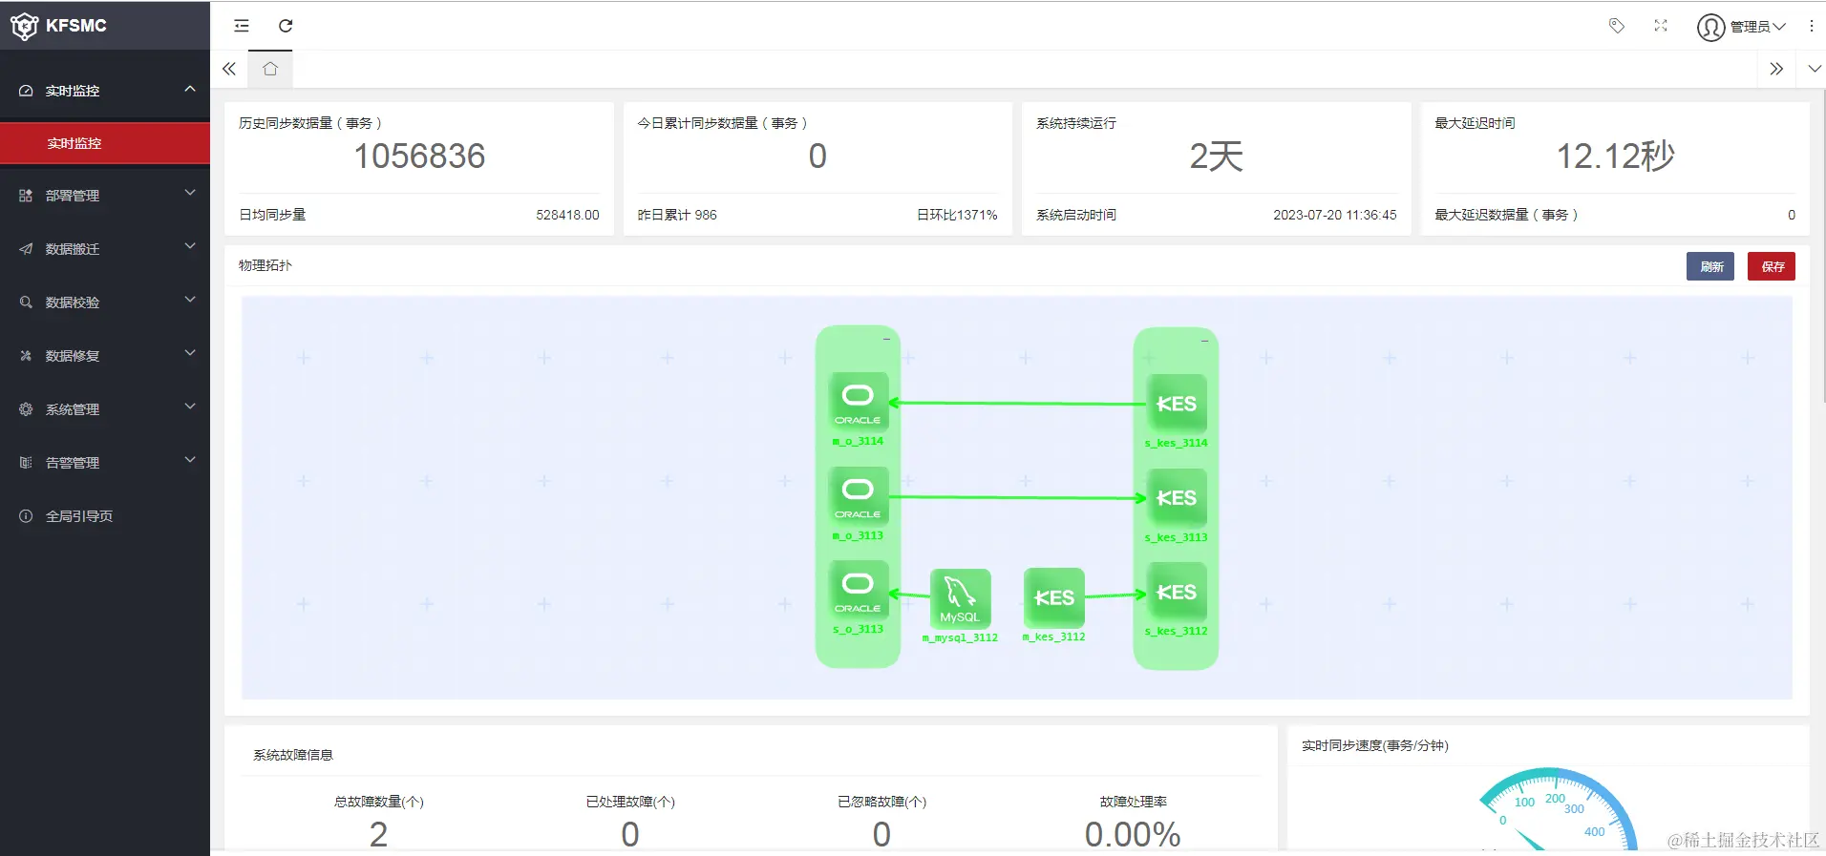This screenshot has width=1826, height=856.
Task: Select the Oracle node s_o_3113
Action: pos(858,590)
